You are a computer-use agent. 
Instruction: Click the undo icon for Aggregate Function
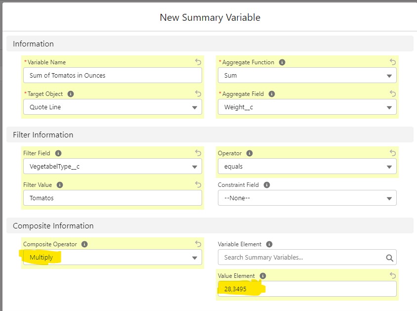click(393, 62)
